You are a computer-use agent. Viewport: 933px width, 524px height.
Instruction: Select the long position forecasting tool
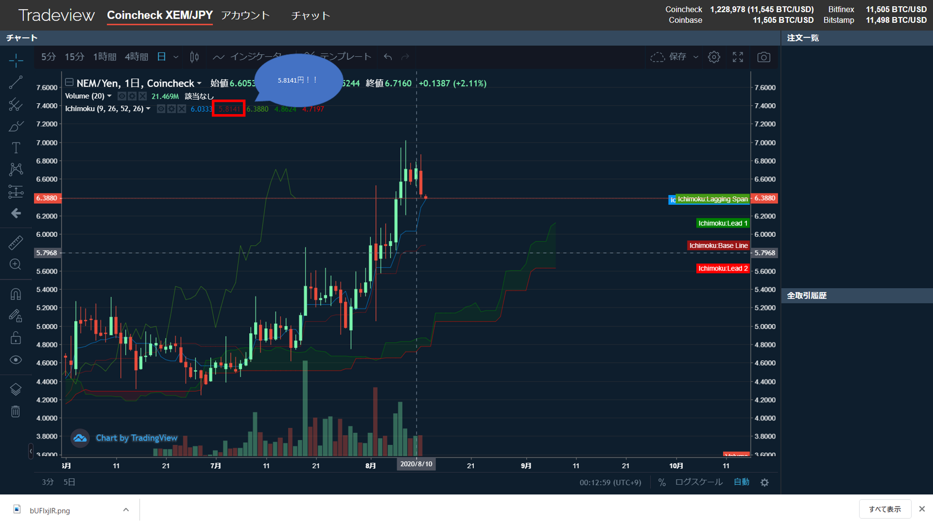pos(16,192)
